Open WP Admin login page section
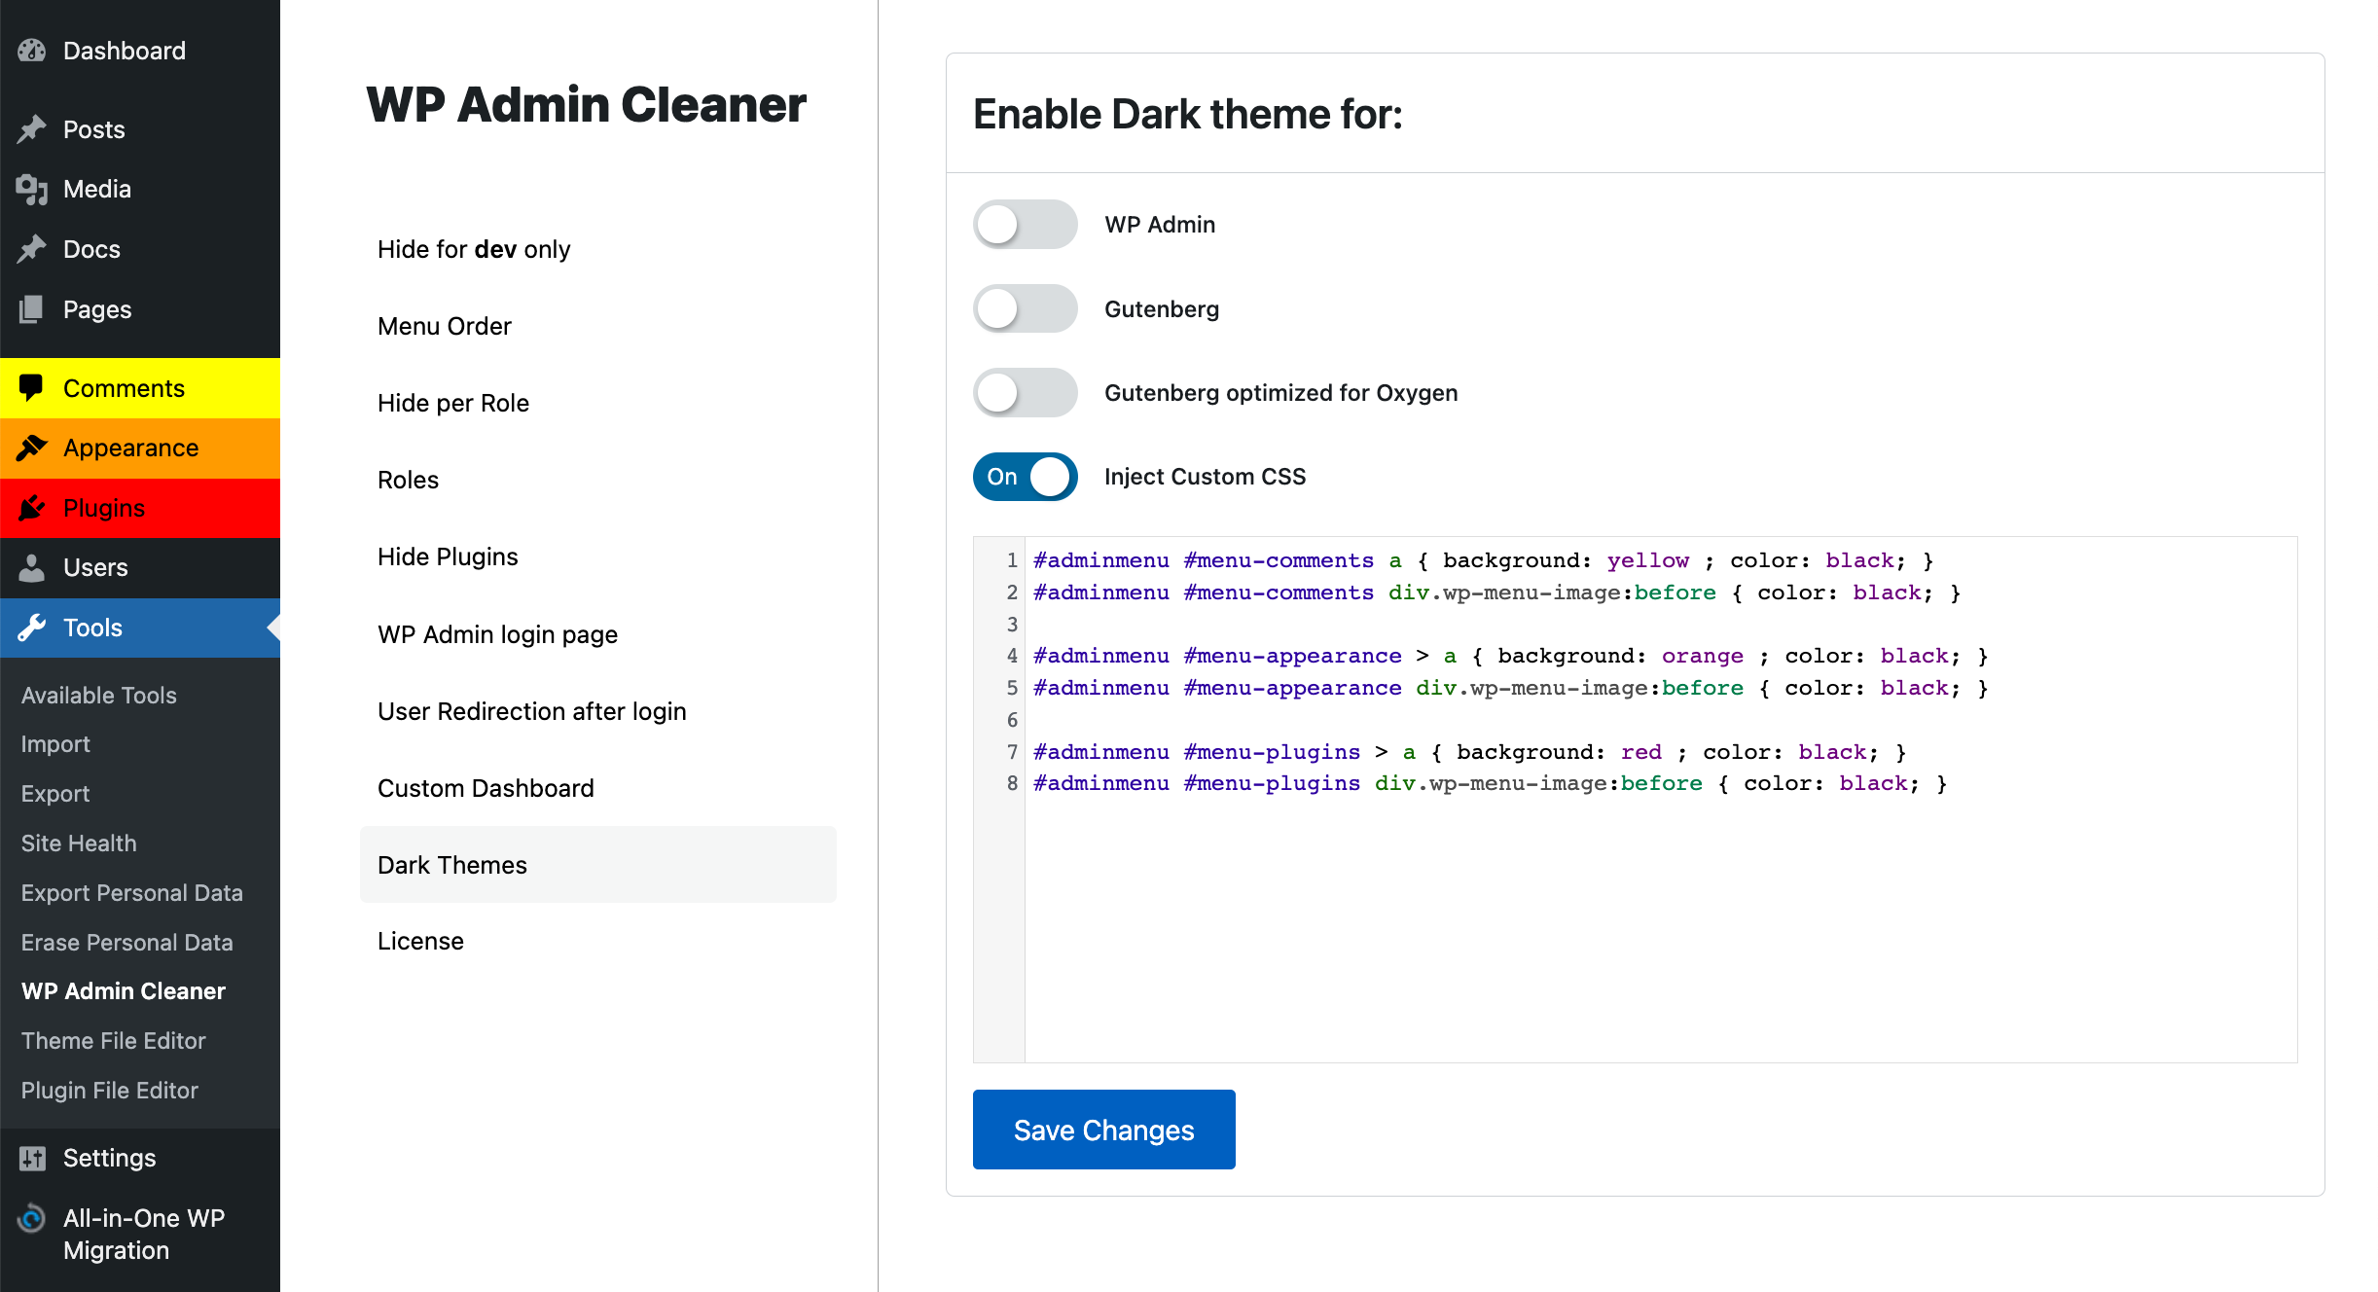This screenshot has height=1292, width=2378. coord(597,634)
